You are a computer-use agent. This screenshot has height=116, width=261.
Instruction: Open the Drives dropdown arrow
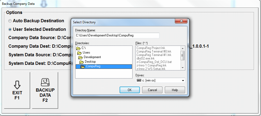pyautogui.click(x=183, y=80)
